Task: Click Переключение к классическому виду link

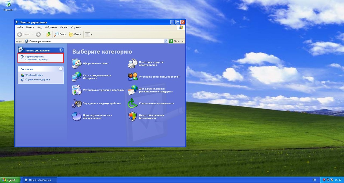Action: (37, 58)
